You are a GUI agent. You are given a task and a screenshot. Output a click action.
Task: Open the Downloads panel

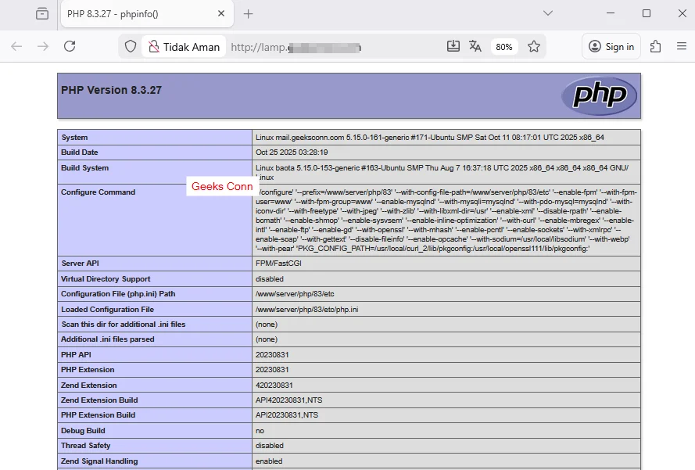[453, 46]
